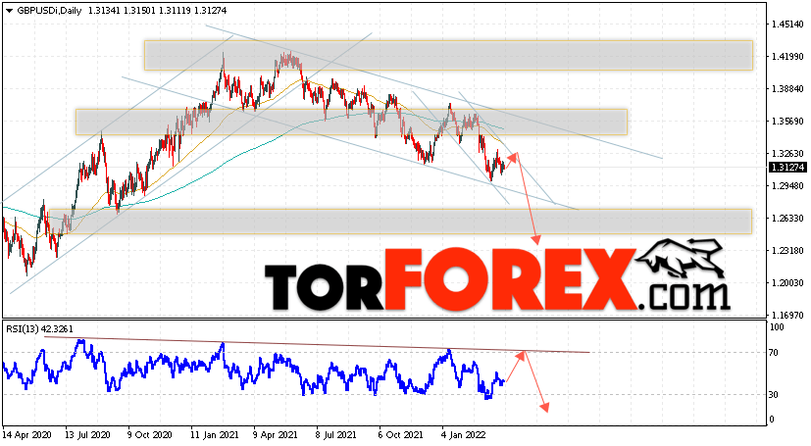Select the 14 Apr 2020 date label
811x446 pixels.
[x=27, y=435]
